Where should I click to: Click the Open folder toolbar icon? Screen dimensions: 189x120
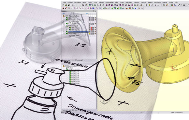66,5
